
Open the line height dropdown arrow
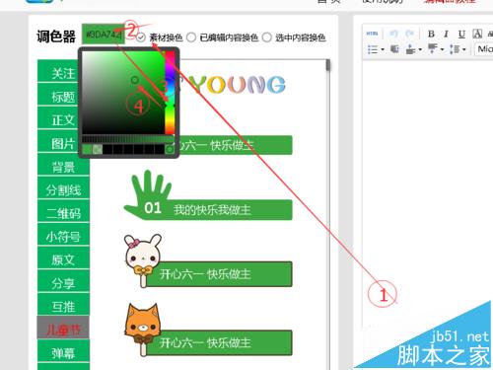464,49
